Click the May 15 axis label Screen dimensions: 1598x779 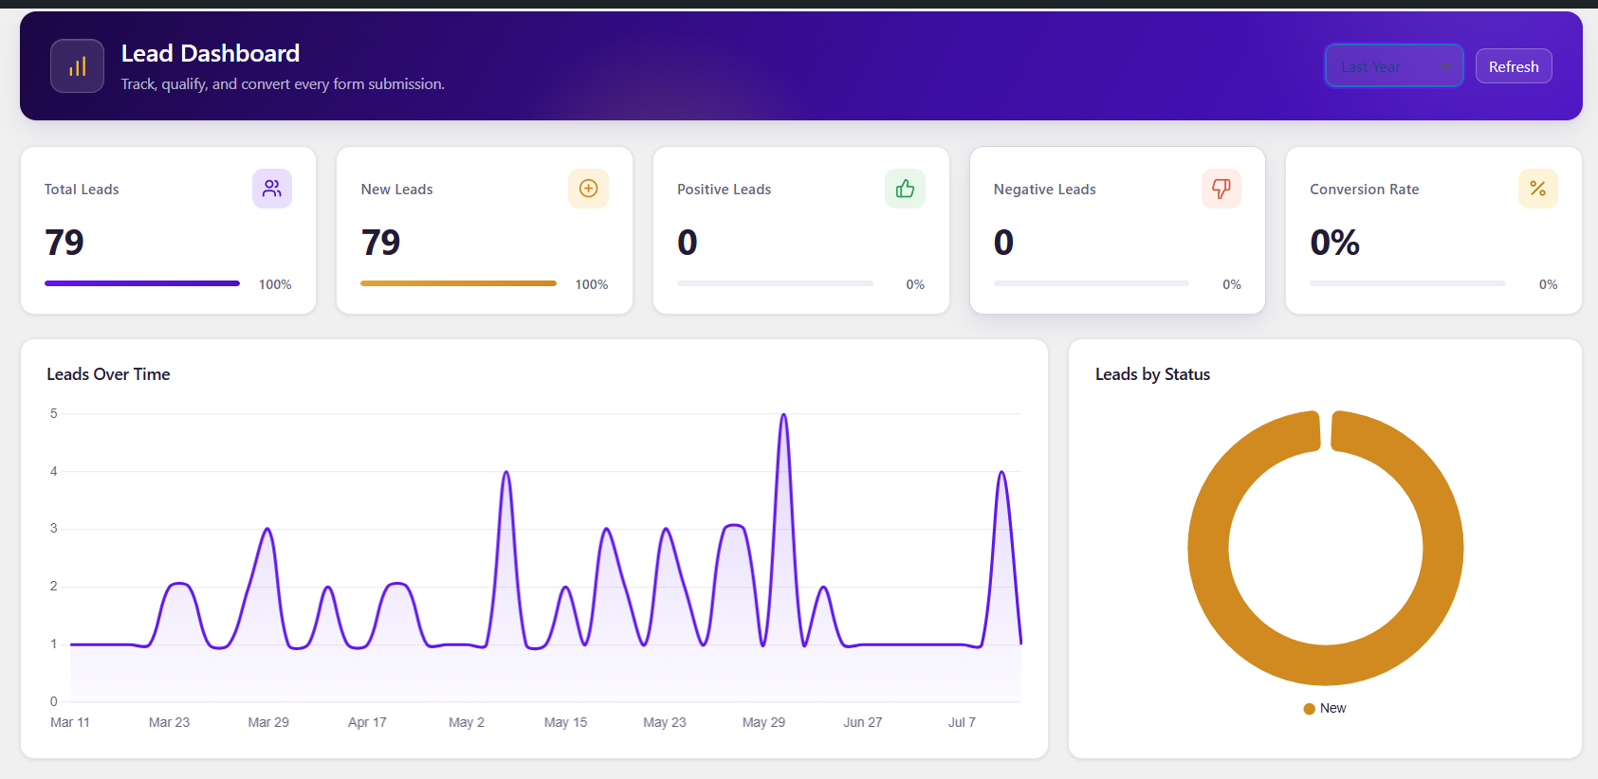click(x=565, y=722)
